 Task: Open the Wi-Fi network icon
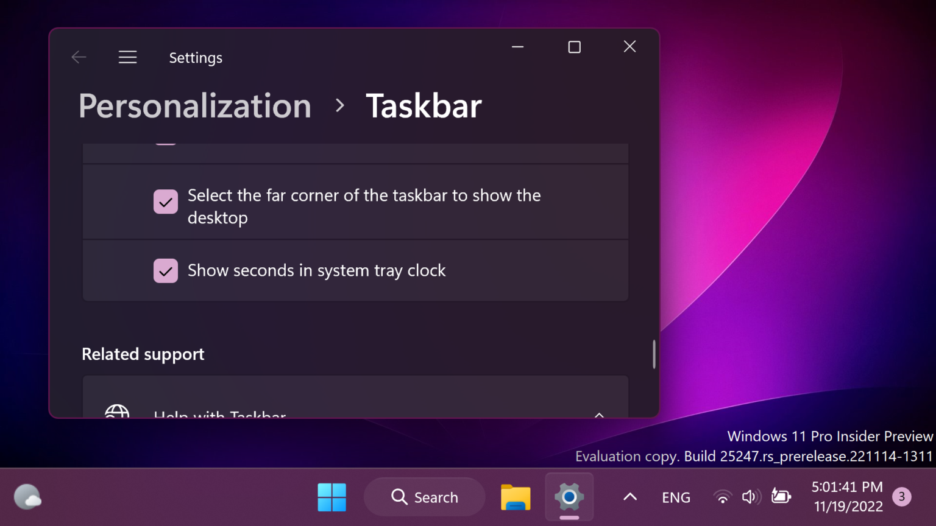coord(722,497)
